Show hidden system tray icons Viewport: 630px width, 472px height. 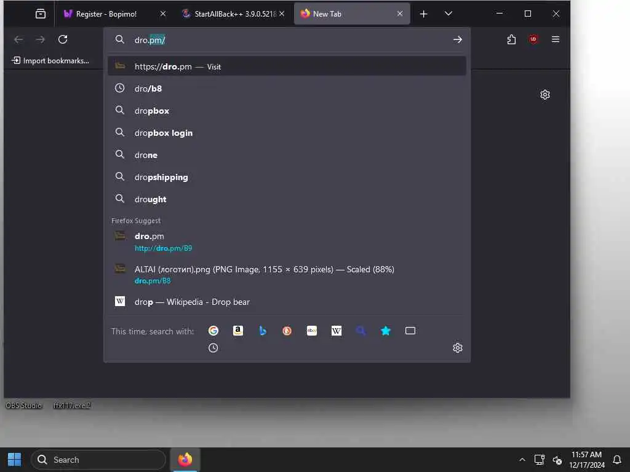[522, 460]
